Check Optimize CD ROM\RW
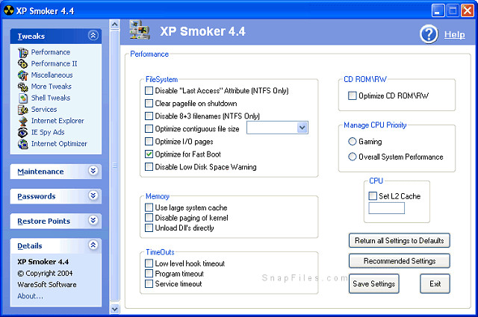The width and height of the screenshot is (478, 317). [x=352, y=96]
